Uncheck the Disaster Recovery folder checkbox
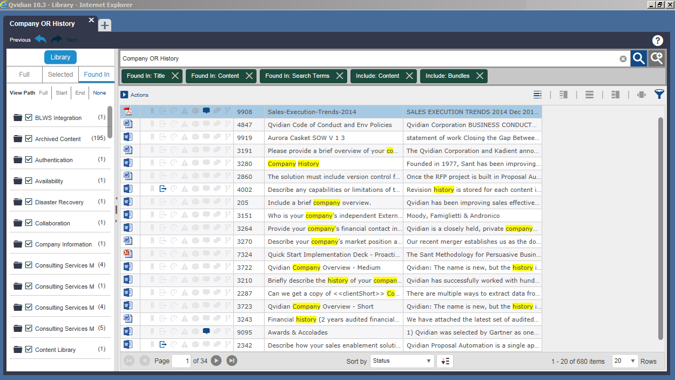675x380 pixels. coord(29,202)
